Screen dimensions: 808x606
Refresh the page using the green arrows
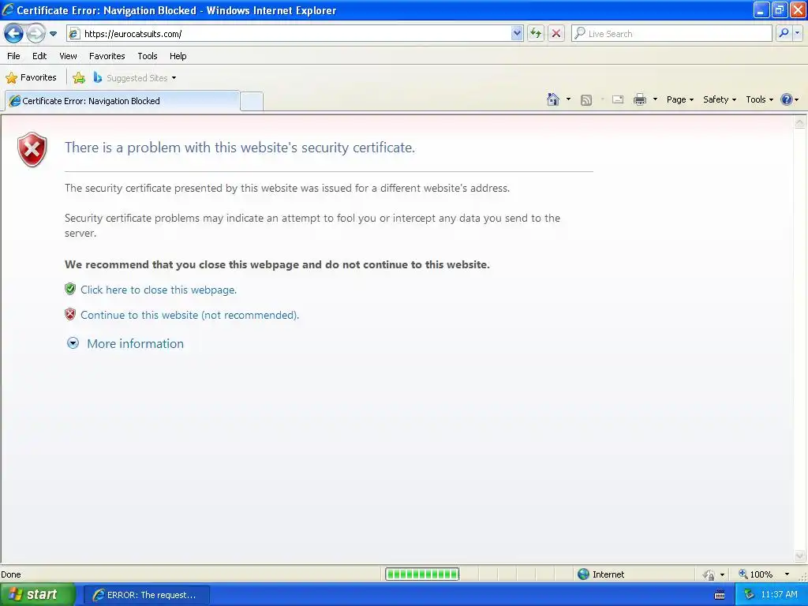click(x=536, y=34)
